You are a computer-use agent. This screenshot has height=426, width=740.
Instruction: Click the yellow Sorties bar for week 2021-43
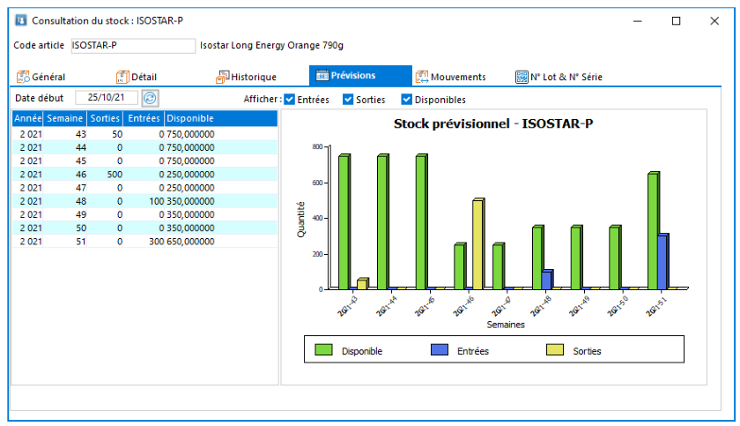(362, 284)
